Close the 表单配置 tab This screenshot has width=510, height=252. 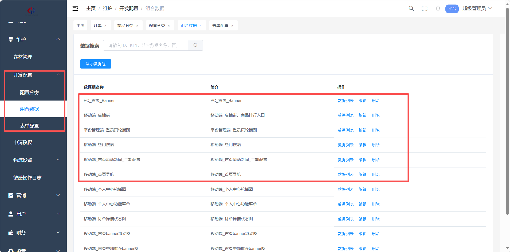point(232,26)
